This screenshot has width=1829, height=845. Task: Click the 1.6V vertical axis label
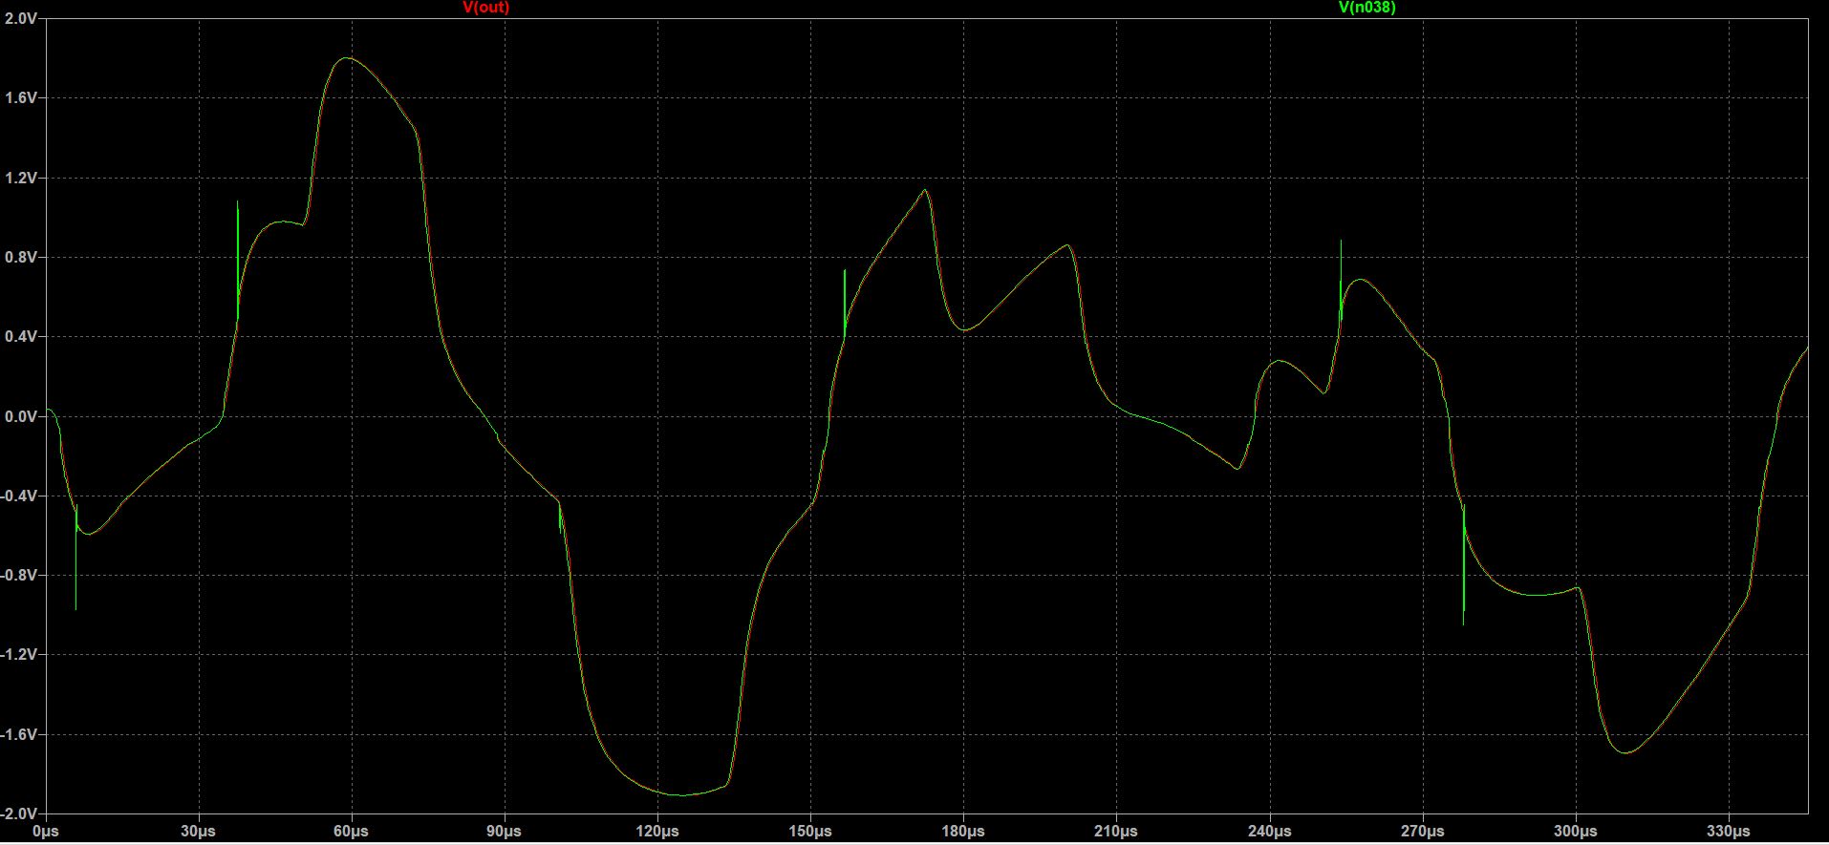(x=22, y=98)
